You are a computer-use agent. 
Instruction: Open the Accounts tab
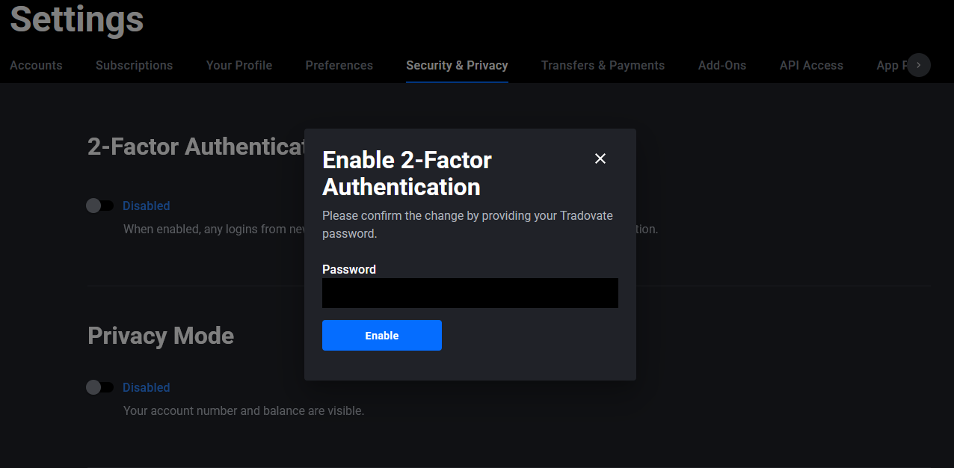pos(36,65)
